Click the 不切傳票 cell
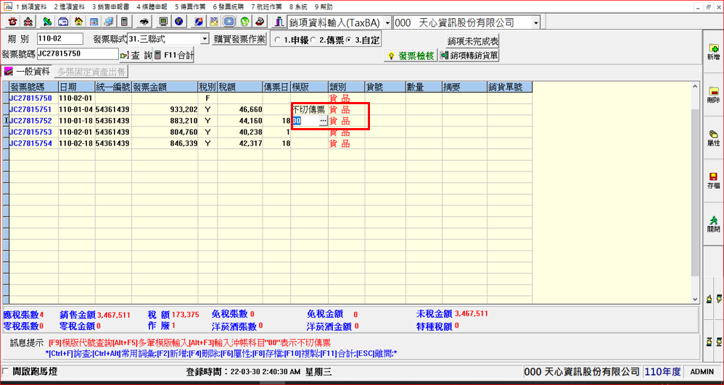724x385 pixels. tap(309, 109)
